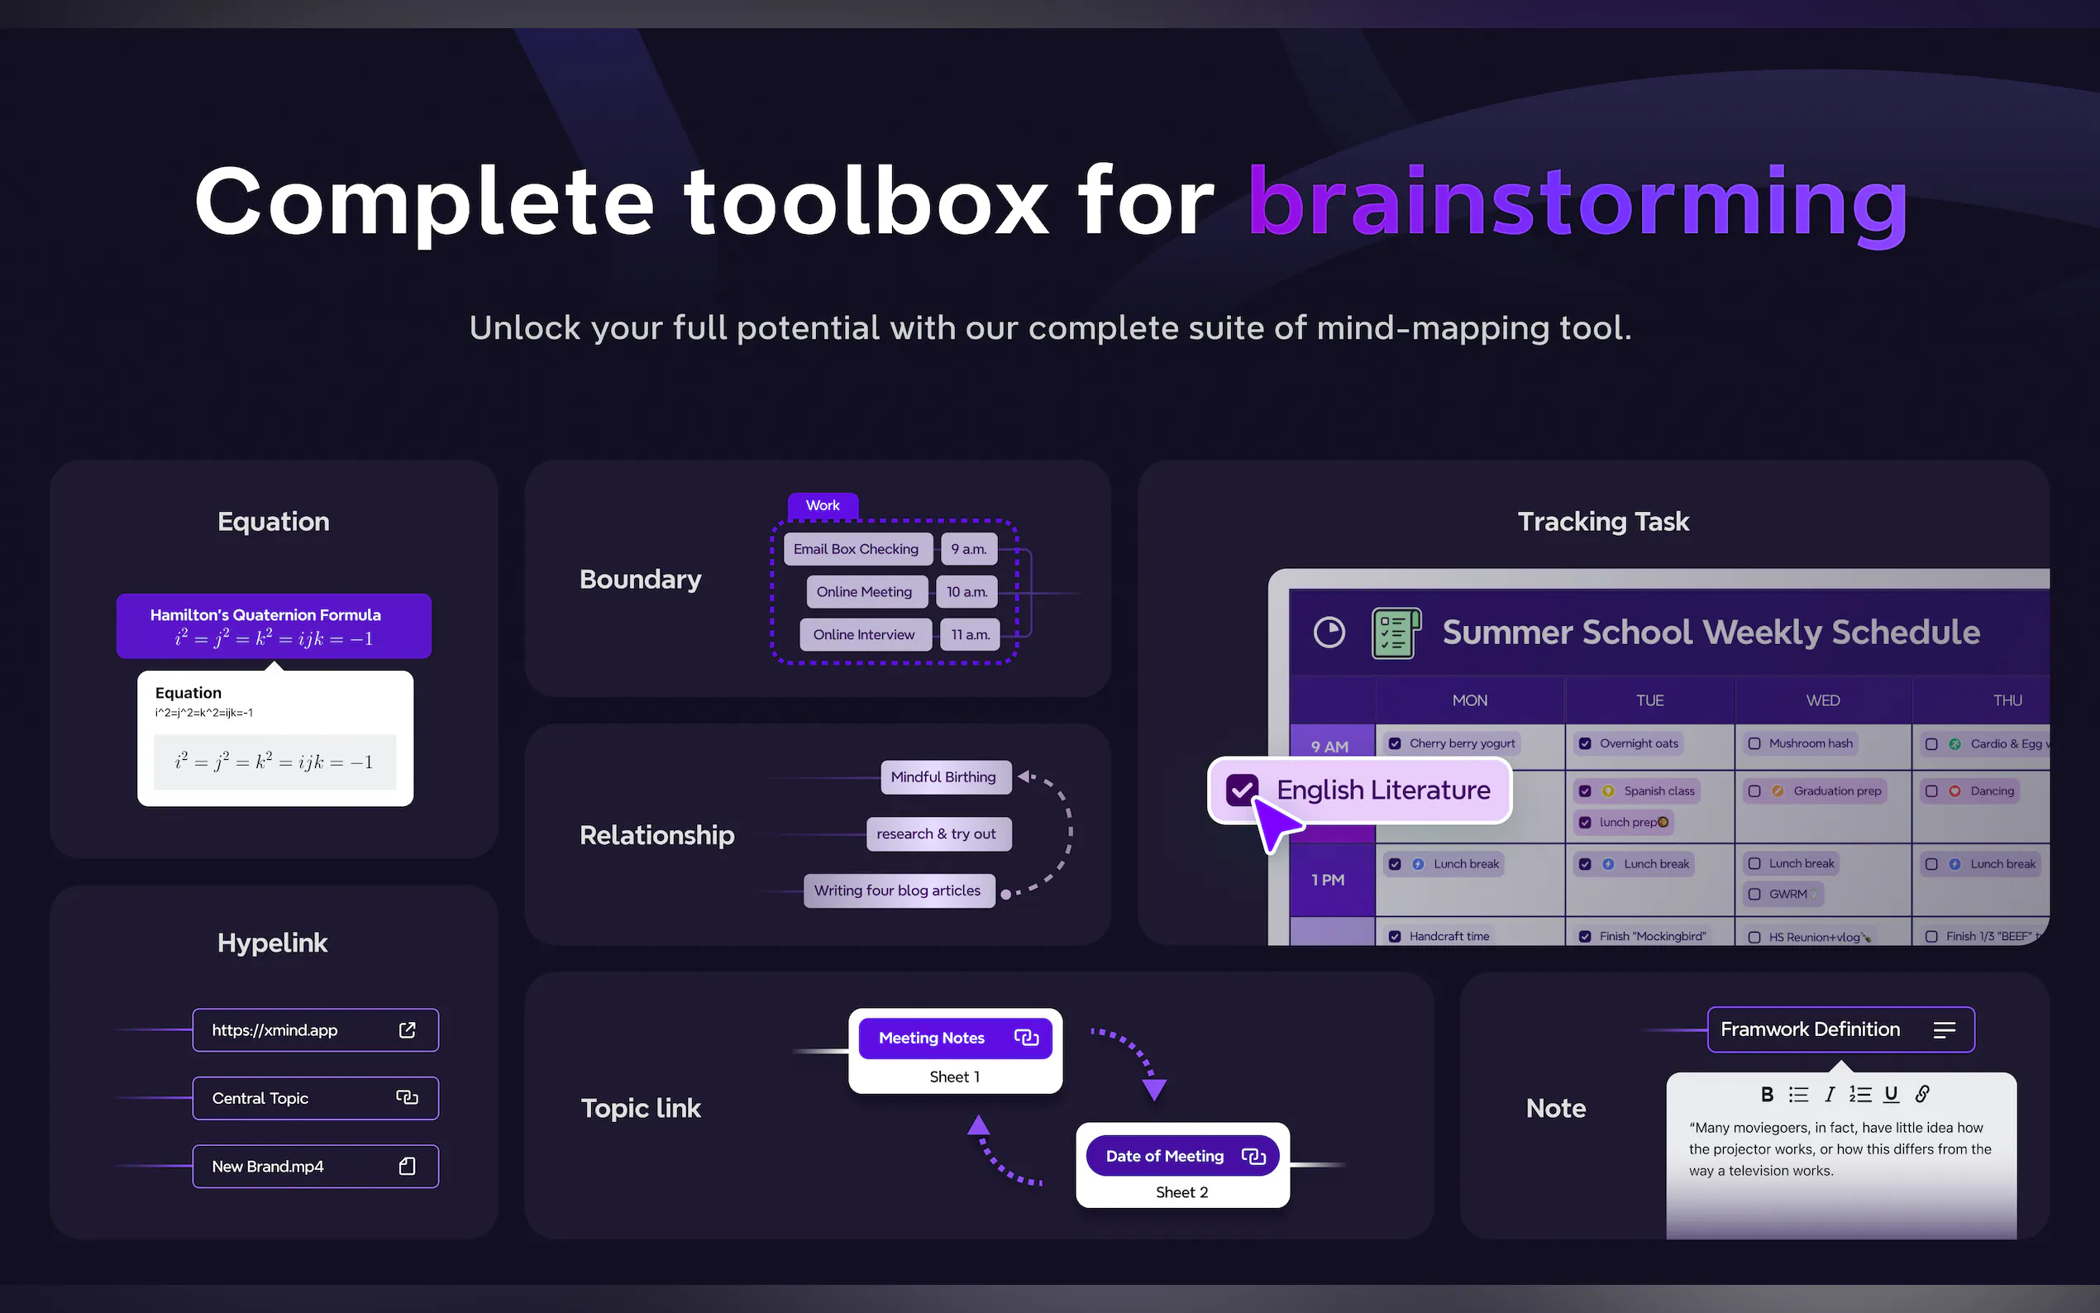This screenshot has width=2100, height=1313.
Task: Check the Mushroom hash checkbox
Action: click(x=1754, y=743)
